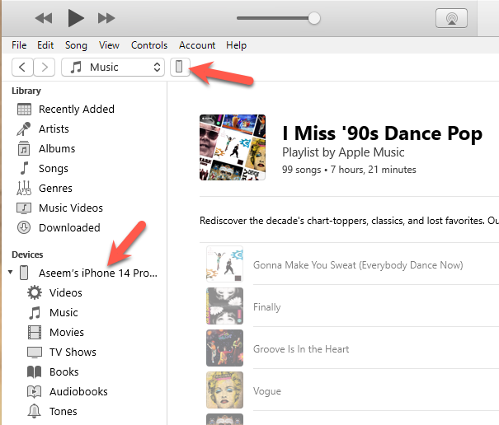Image resolution: width=499 pixels, height=425 pixels.
Task: Select Aseem's iPhone 14 Pro device name
Action: (98, 273)
